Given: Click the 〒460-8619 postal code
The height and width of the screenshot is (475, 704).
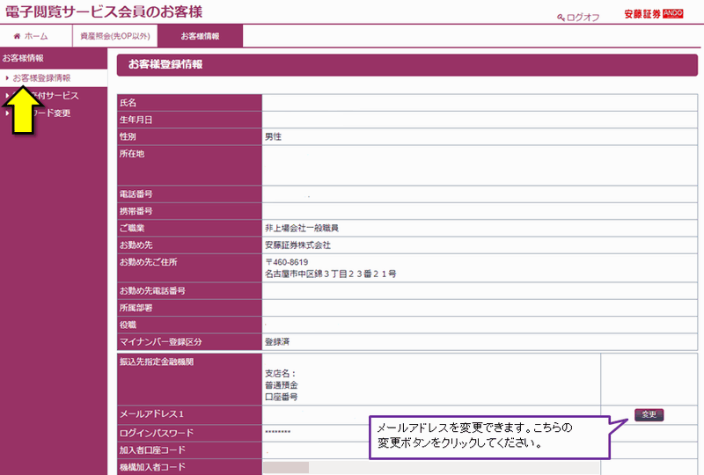Looking at the screenshot, I should [x=287, y=262].
